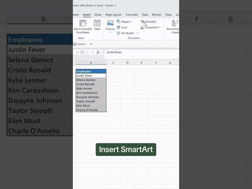This screenshot has width=252, height=189.
Task: Click the formula bar containing Justin Fever
Action: (x=138, y=52)
